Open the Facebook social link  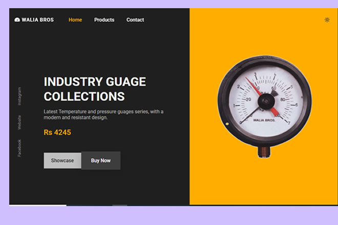tap(20, 148)
